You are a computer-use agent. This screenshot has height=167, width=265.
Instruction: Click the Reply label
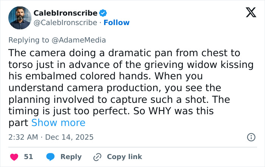pos(71,157)
